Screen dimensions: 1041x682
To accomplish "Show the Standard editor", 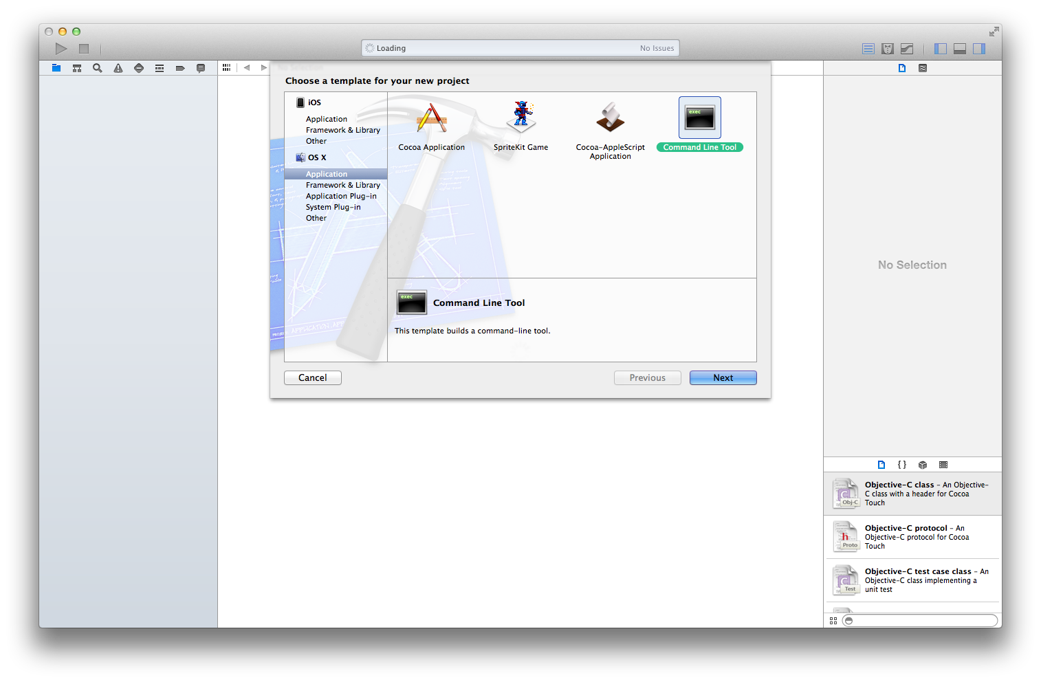I will coord(868,49).
